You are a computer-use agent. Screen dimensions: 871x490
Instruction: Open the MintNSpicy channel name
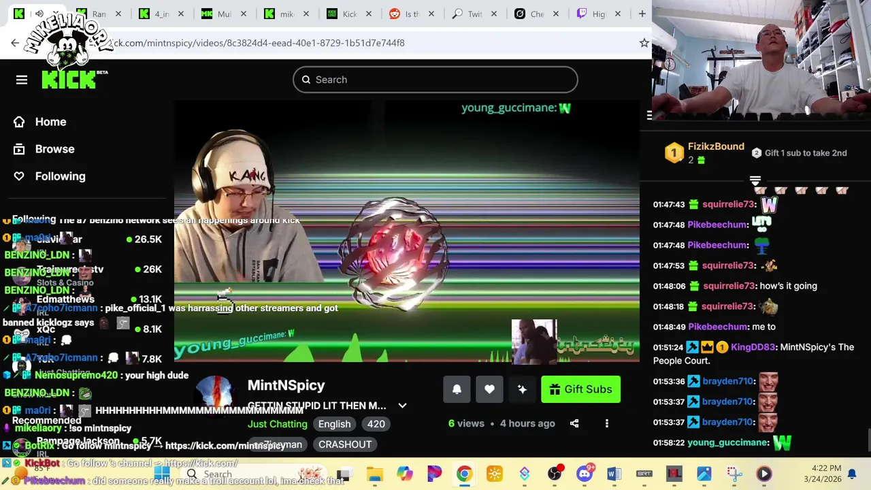286,385
